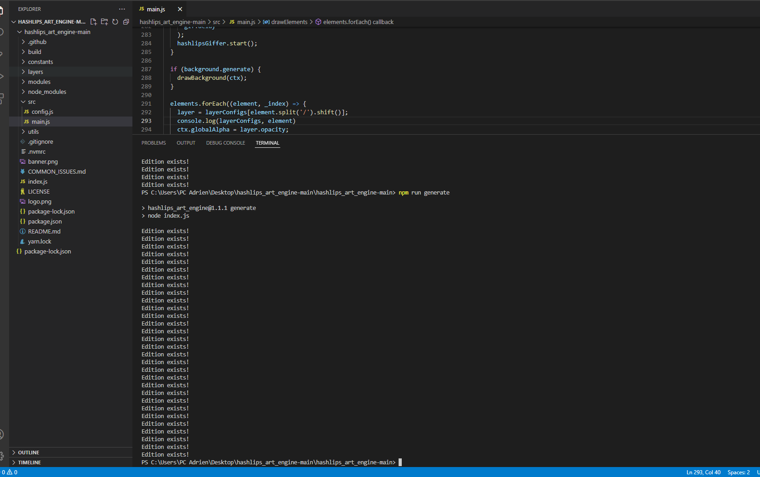Open the Ln 293, Col 40 goto line control
This screenshot has width=760, height=477.
(x=703, y=472)
